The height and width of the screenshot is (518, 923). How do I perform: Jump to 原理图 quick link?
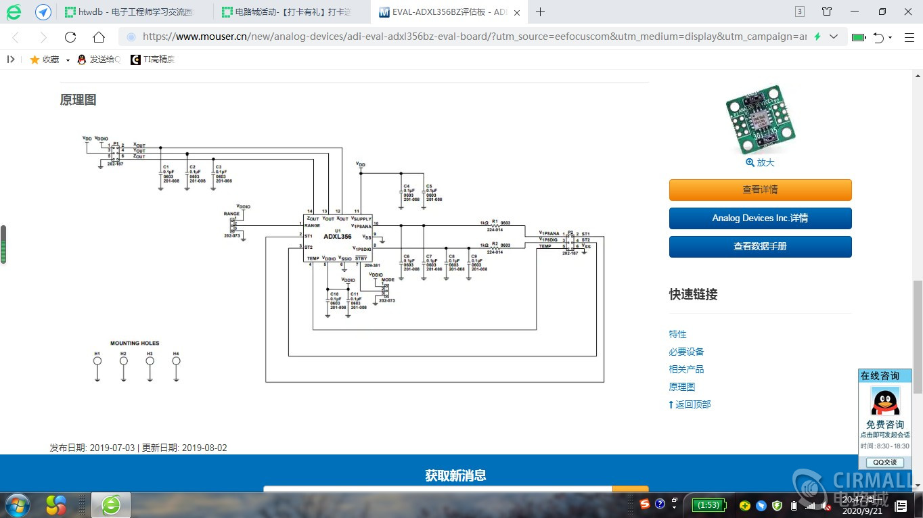point(681,387)
